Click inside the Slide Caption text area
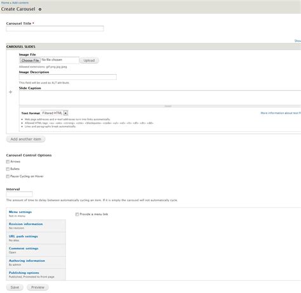The width and height of the screenshot is (301, 293). click(160, 98)
